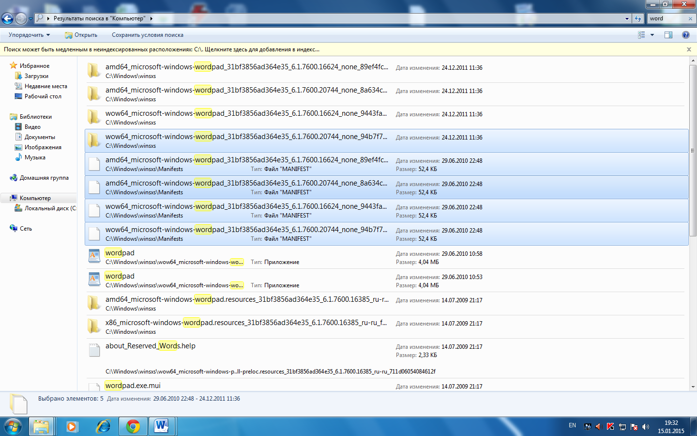Select wordpad.exe.mui file
Screen dimensions: 697x436
(386, 386)
